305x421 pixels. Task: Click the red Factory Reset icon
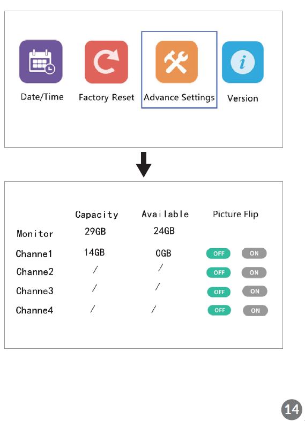[106, 62]
